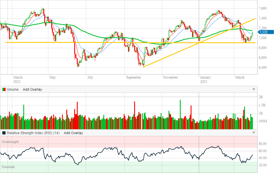The image size is (275, 173).
Task: Select the September marker on the time axis
Action: pos(133,77)
